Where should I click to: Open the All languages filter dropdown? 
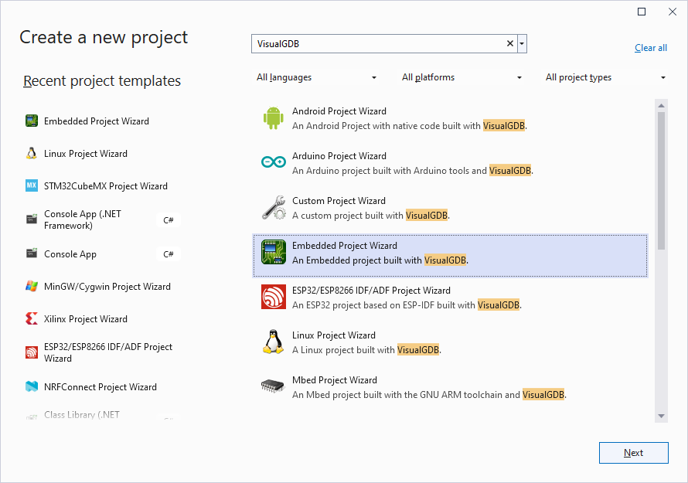coord(316,77)
